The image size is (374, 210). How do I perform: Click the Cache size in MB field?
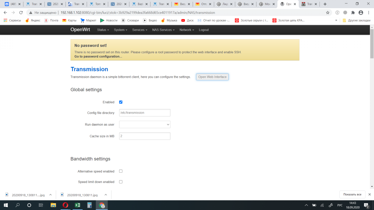tap(145, 136)
